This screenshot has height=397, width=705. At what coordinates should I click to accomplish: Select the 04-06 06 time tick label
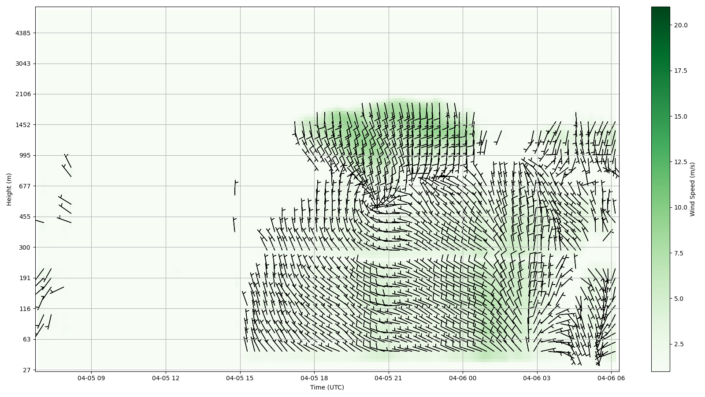(x=611, y=378)
